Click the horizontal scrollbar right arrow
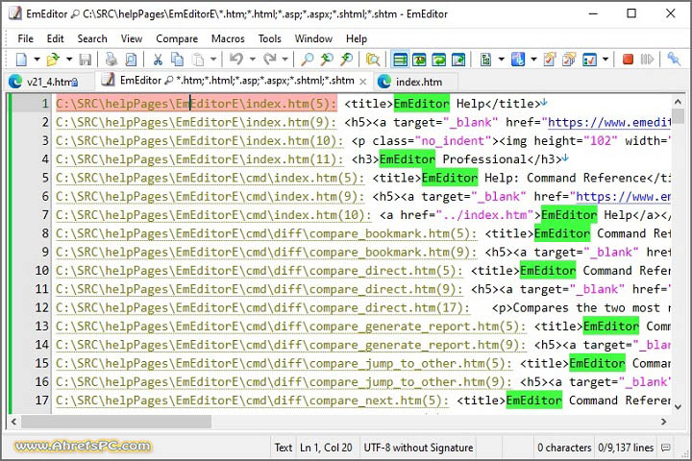The width and height of the screenshot is (692, 461). coord(663,422)
